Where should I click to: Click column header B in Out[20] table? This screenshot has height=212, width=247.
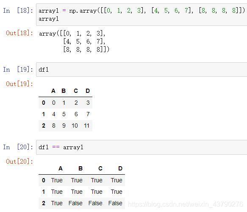[x=80, y=168]
